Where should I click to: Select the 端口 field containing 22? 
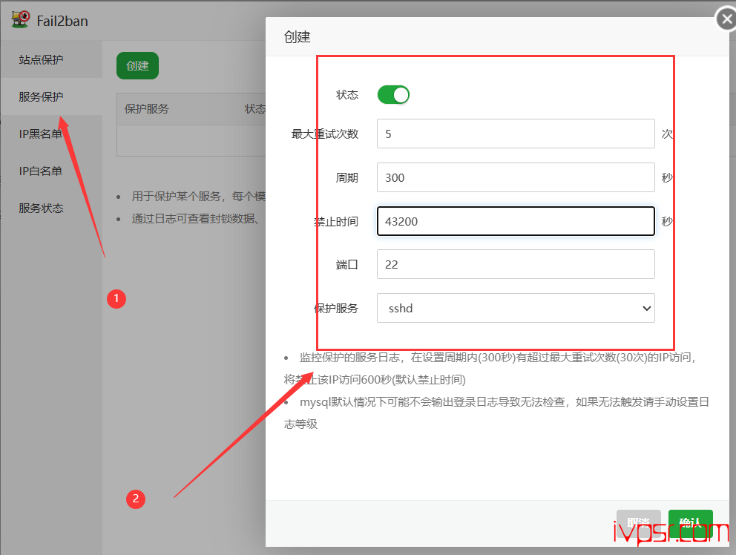pyautogui.click(x=516, y=264)
